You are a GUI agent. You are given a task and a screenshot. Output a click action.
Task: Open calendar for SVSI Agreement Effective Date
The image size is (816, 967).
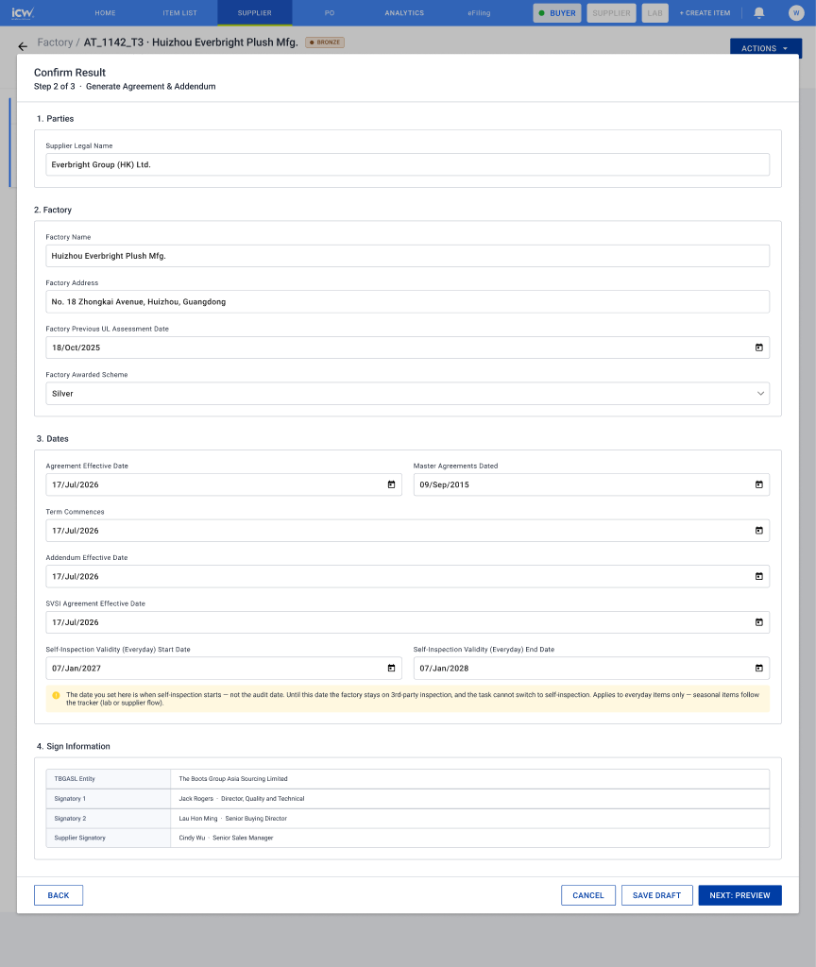(759, 622)
